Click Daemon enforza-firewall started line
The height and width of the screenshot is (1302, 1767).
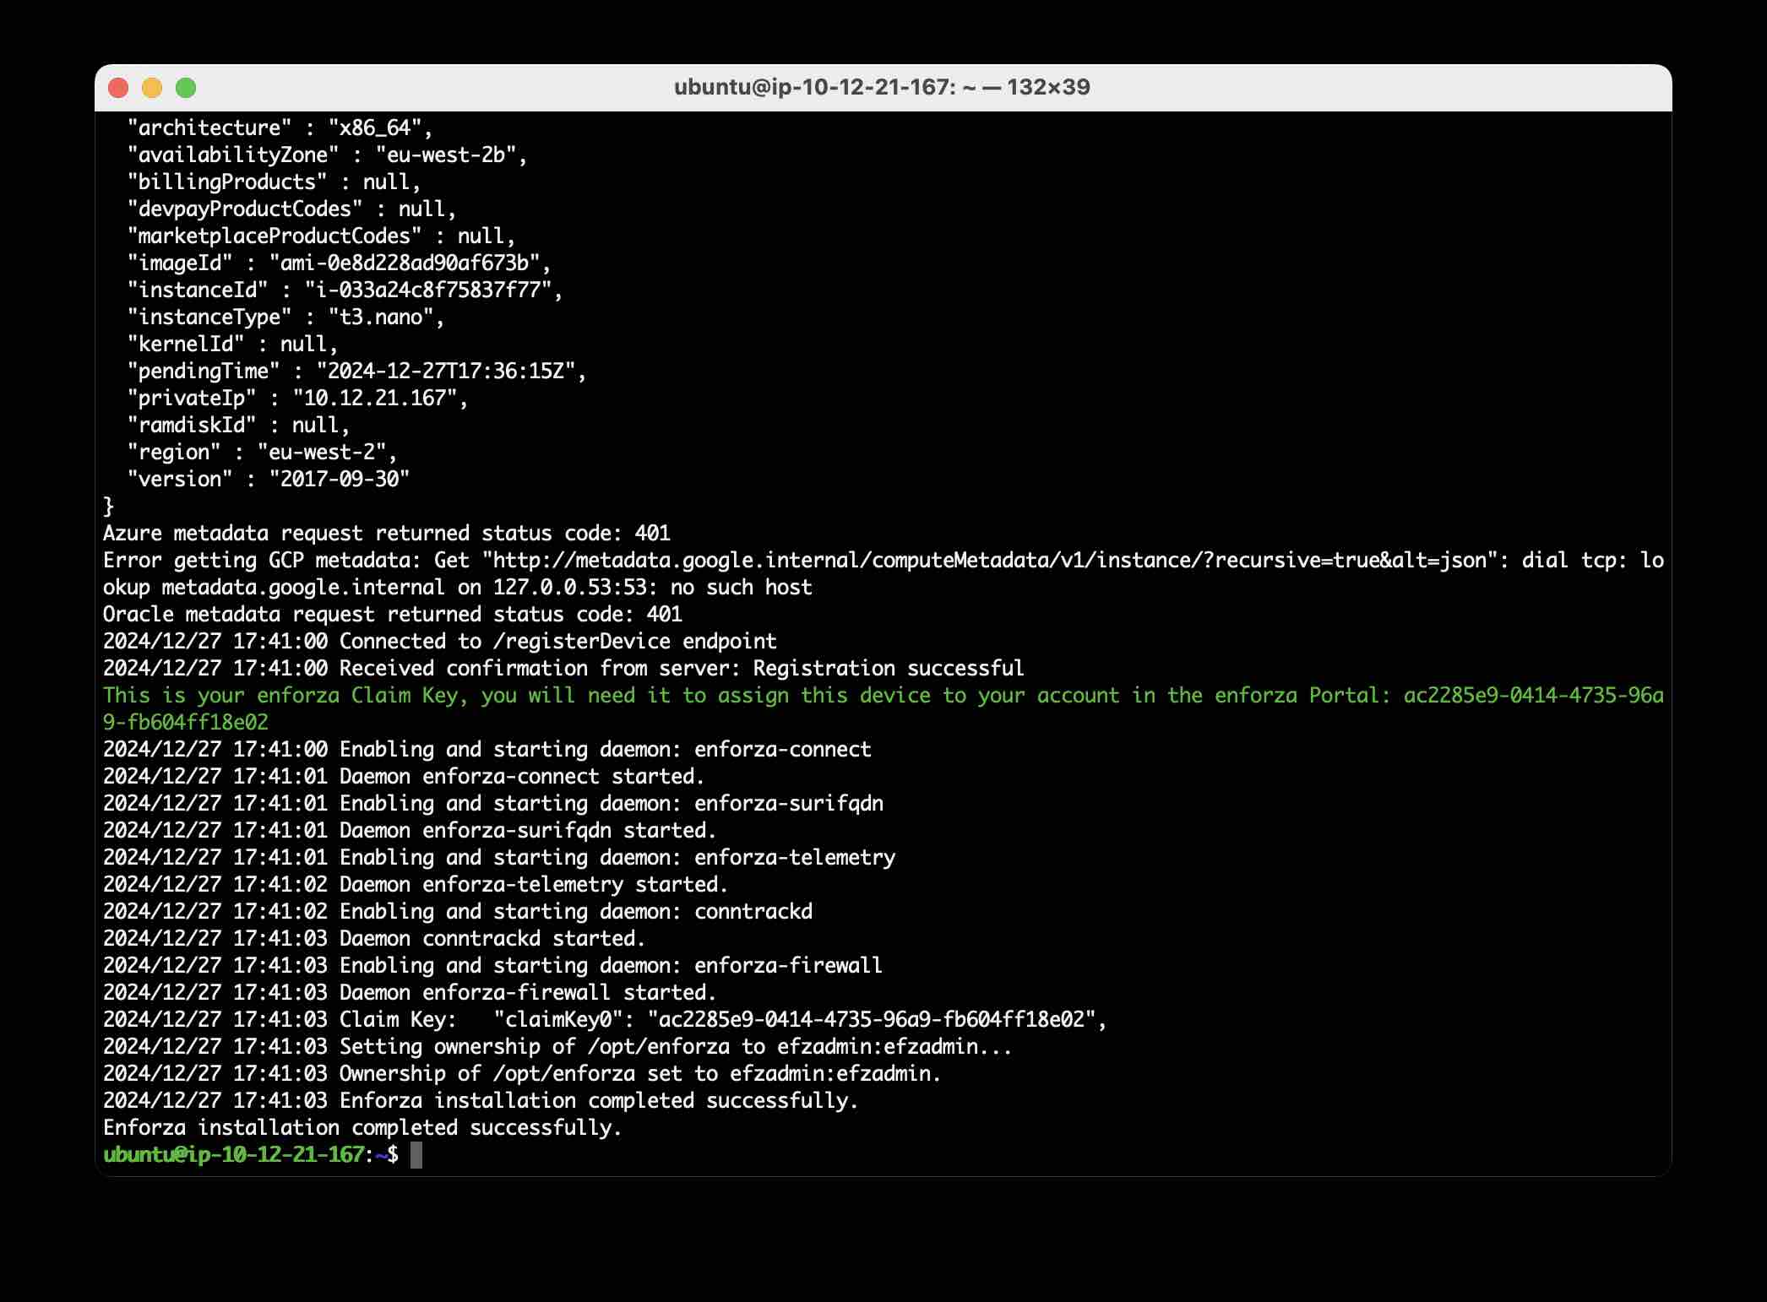pos(410,992)
